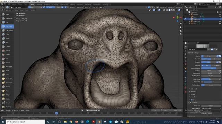Adjust the Tip Roundness slider

211,85
